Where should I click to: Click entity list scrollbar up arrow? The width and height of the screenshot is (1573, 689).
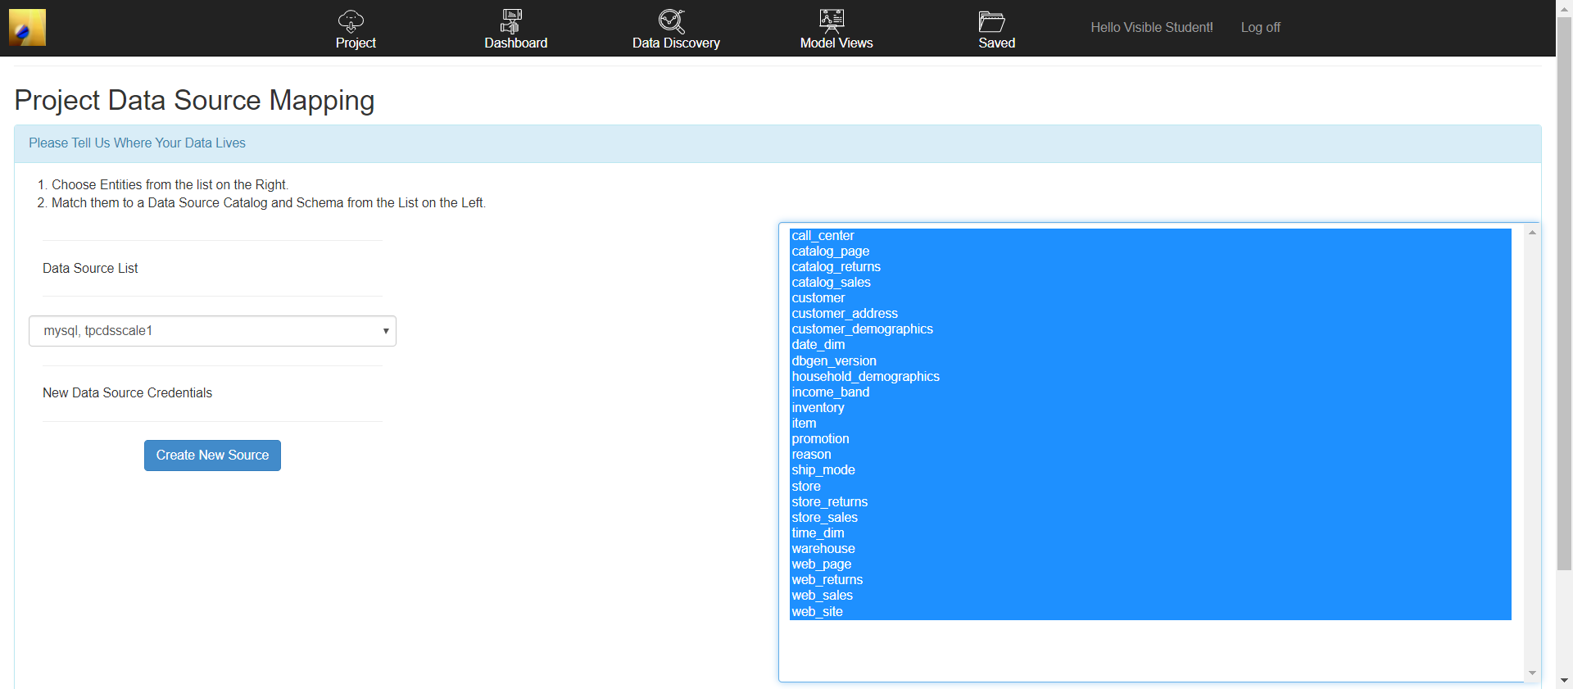pos(1532,233)
